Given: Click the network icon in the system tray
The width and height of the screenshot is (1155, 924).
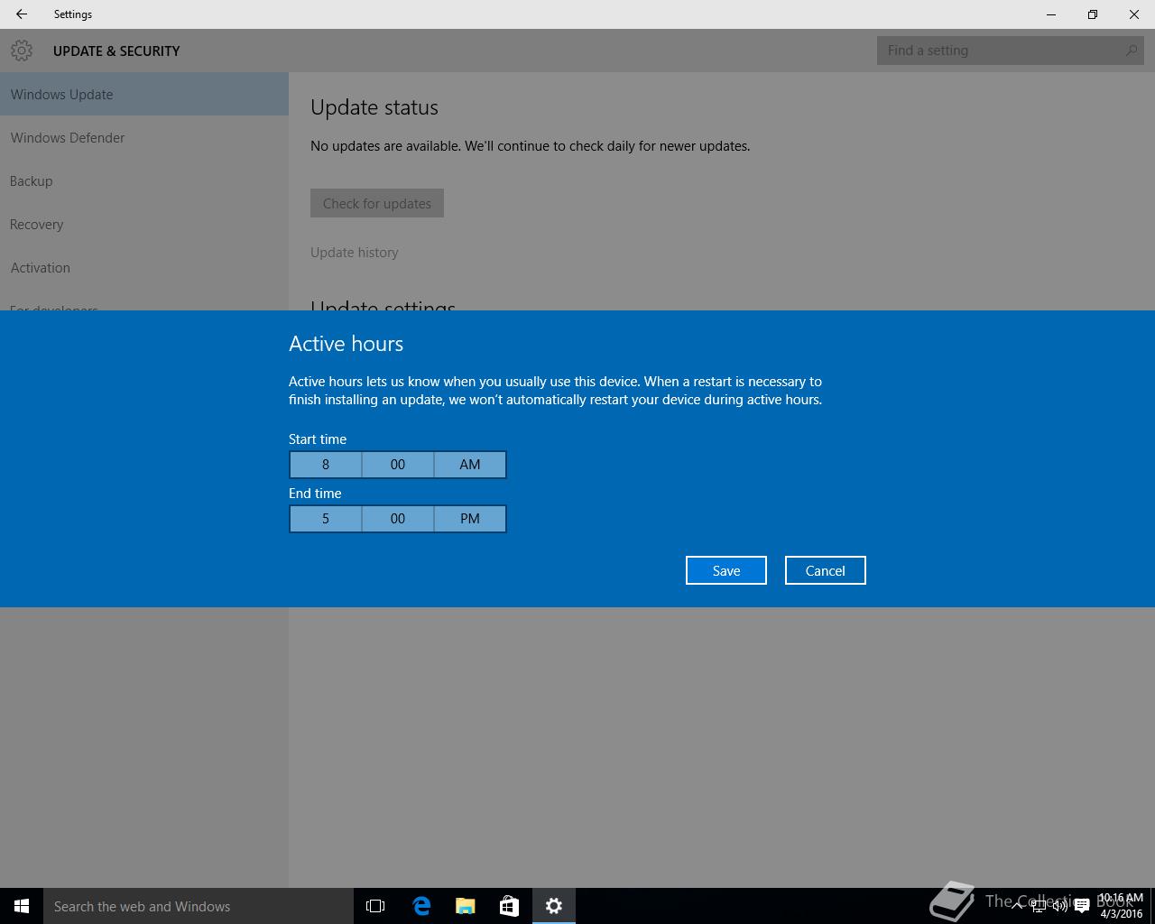Looking at the screenshot, I should click(1039, 906).
